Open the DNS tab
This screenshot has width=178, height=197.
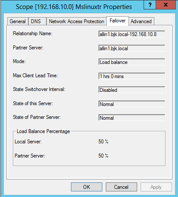[x=36, y=21]
